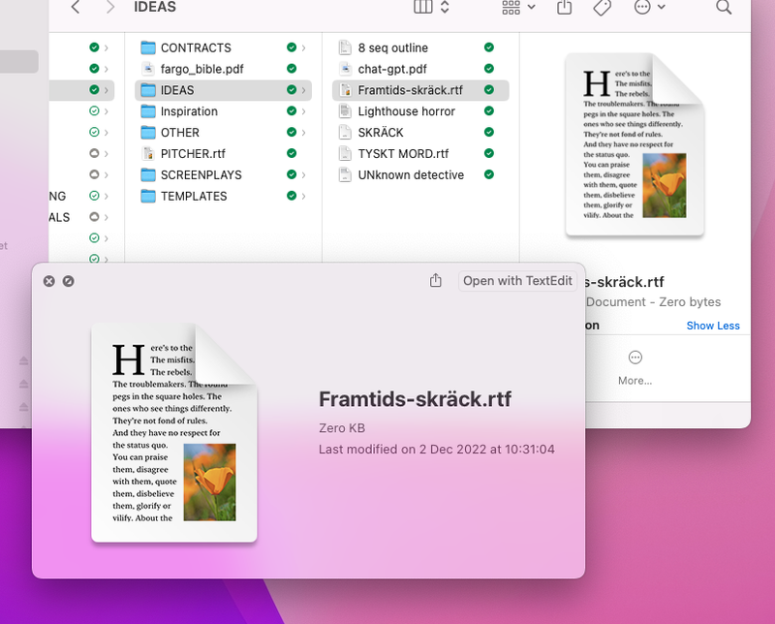Click the grouping icon in the toolbar
This screenshot has width=775, height=624.
tap(511, 8)
